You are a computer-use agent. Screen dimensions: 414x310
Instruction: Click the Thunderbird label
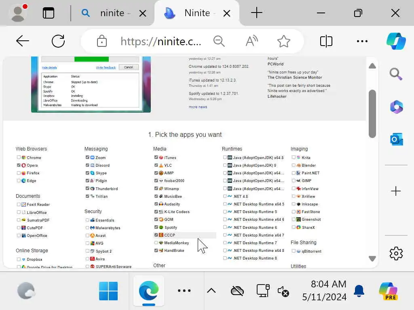(107, 189)
